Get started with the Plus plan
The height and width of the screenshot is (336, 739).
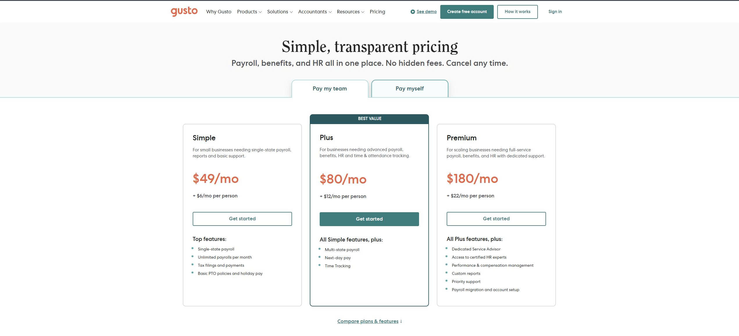point(369,219)
